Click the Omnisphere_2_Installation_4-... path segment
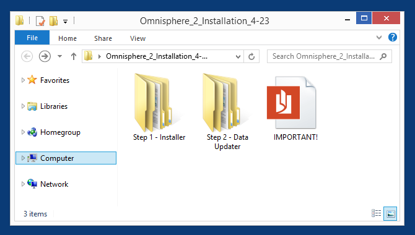 point(157,56)
